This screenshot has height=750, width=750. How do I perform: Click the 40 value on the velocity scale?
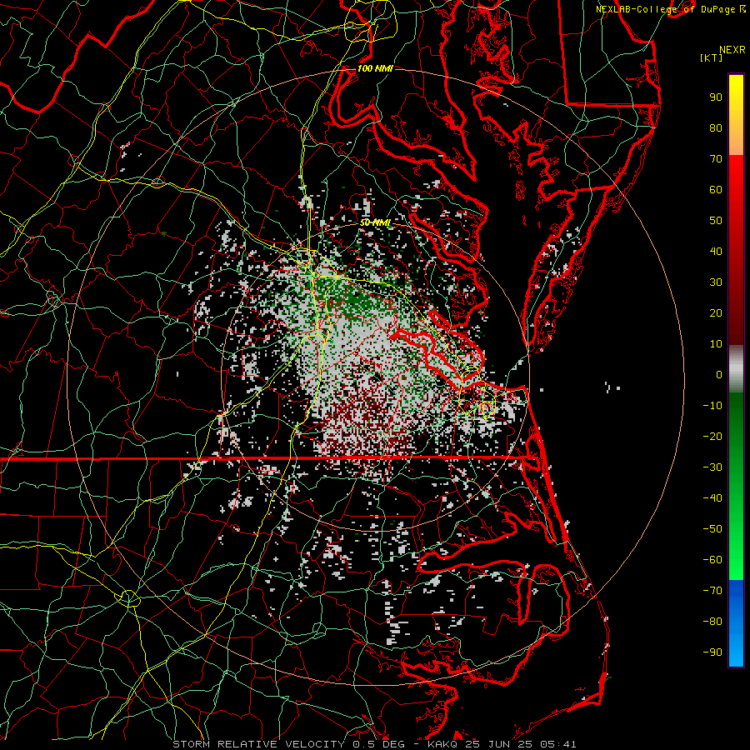pos(716,252)
